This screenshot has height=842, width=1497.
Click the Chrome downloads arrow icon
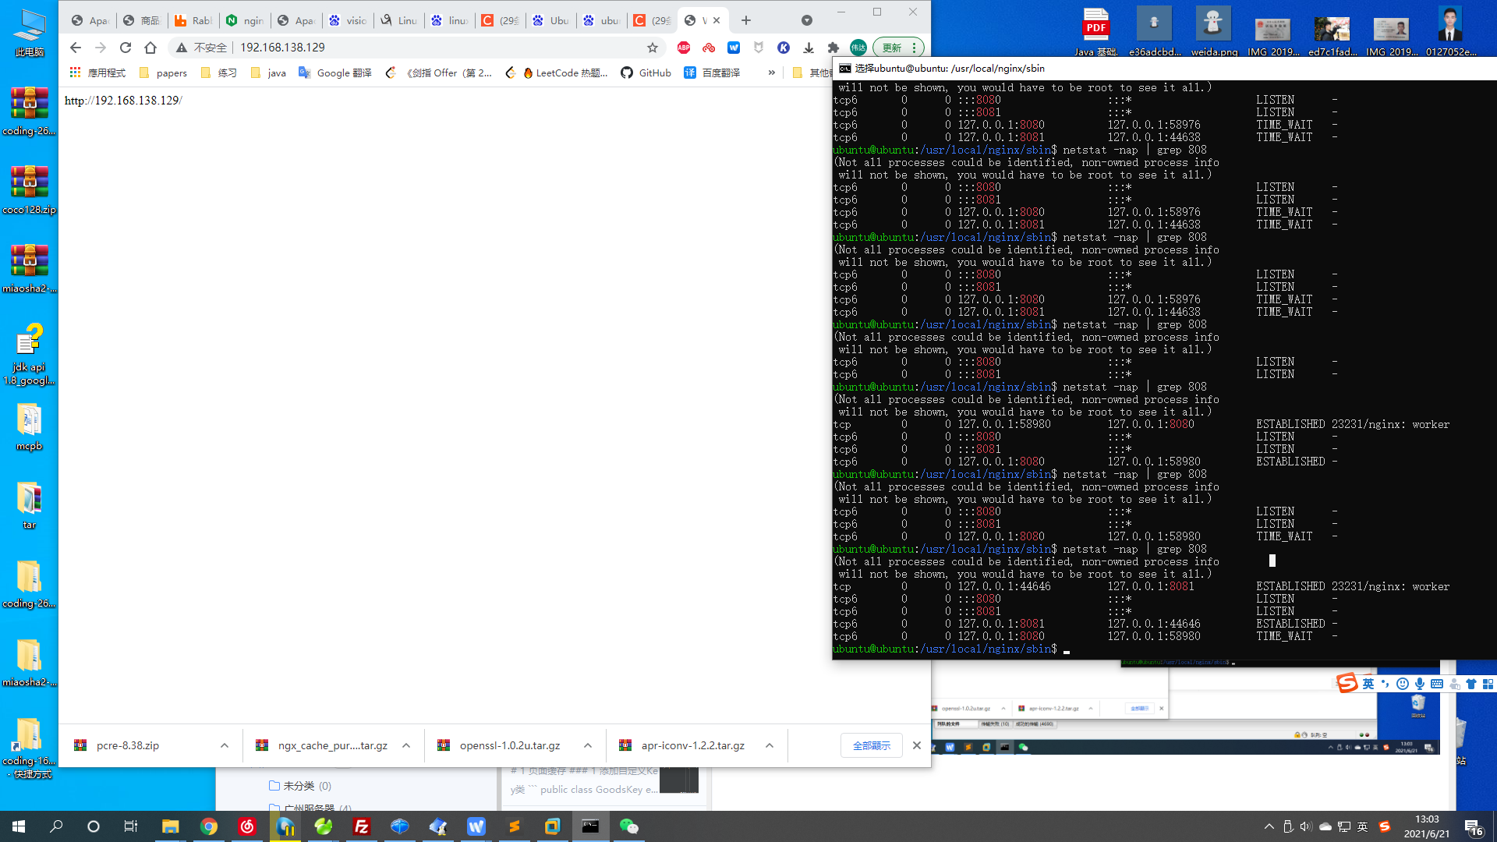809,48
